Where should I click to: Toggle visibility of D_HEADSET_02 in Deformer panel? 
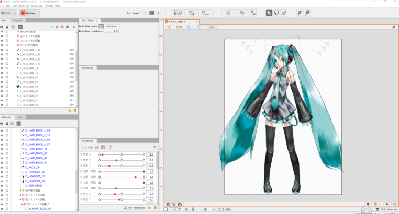tap(2, 172)
